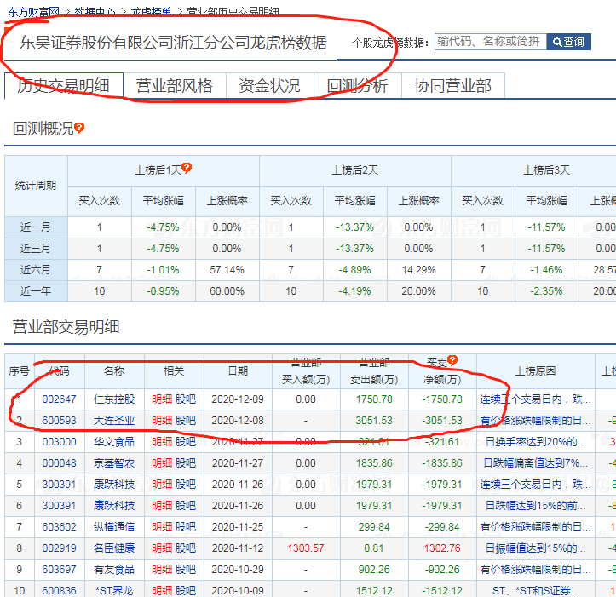Open the 东方财富网 breadcrumb link

click(x=33, y=12)
